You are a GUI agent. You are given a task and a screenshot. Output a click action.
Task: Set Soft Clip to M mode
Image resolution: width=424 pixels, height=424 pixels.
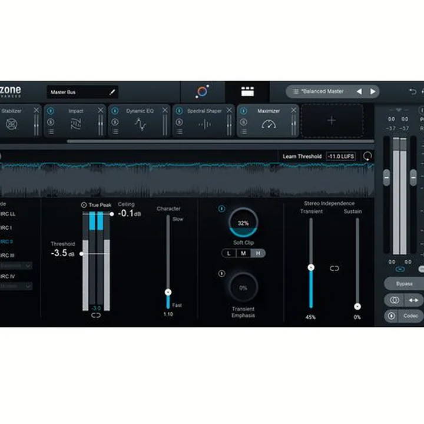click(x=243, y=253)
